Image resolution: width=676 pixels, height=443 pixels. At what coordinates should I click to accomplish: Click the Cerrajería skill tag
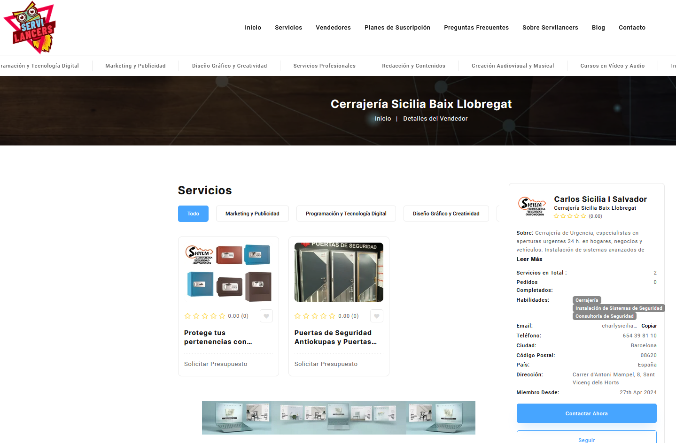coord(587,300)
